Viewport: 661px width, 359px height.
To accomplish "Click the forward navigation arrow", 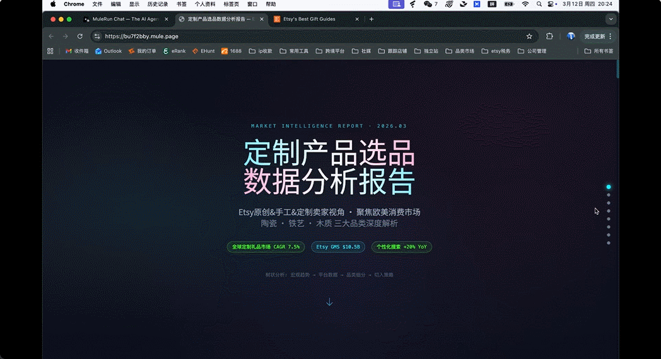I will click(66, 36).
